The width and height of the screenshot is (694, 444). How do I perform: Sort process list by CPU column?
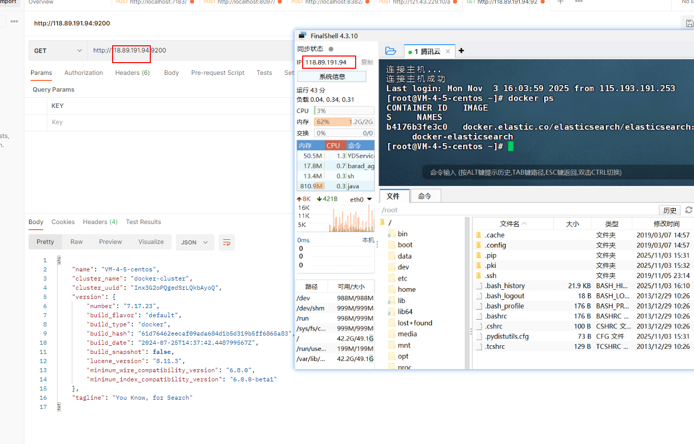[335, 145]
